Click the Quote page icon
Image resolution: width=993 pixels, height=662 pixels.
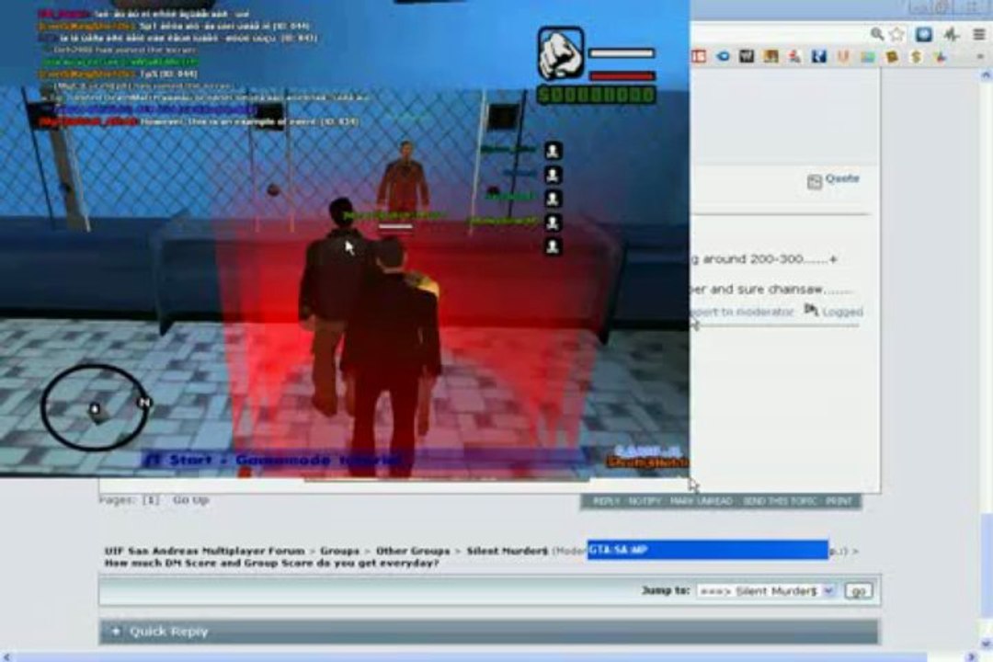click(x=815, y=182)
